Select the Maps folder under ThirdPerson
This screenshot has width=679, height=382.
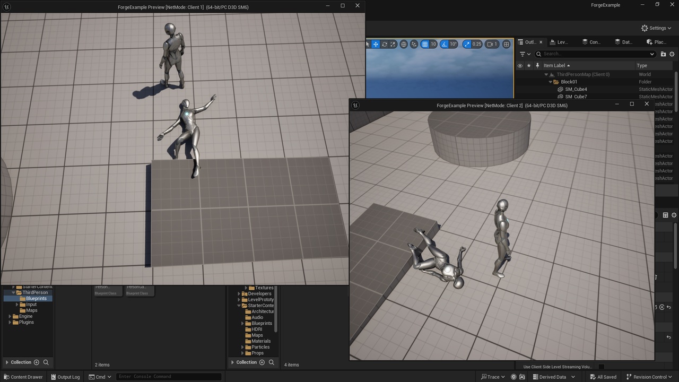pyautogui.click(x=32, y=310)
